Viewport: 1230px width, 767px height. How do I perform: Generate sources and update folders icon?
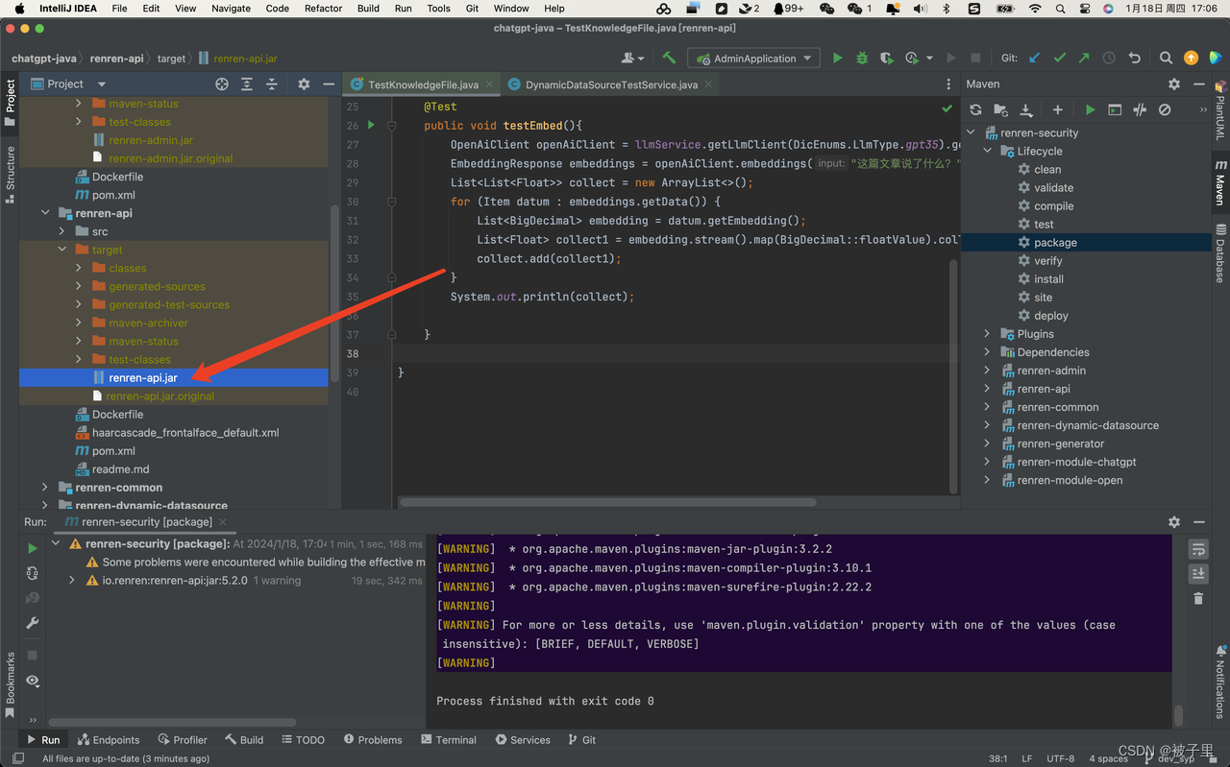(x=1000, y=109)
